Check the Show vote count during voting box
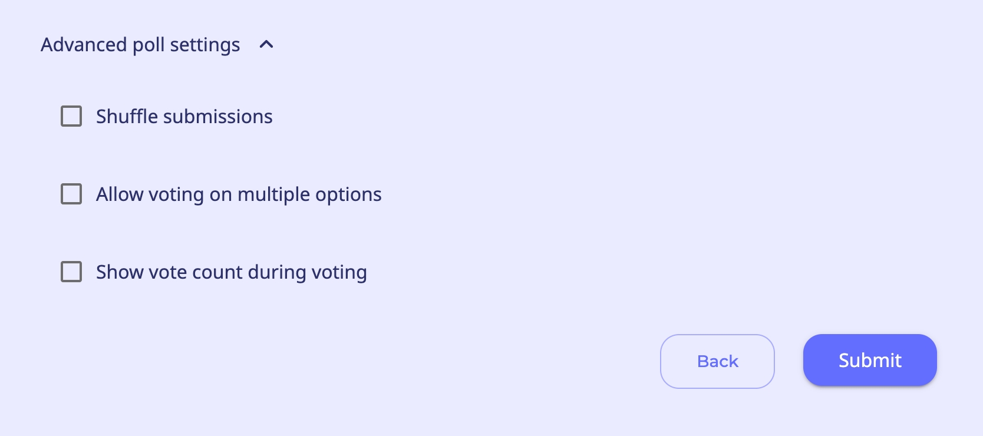Viewport: 983px width, 436px height. [x=71, y=272]
